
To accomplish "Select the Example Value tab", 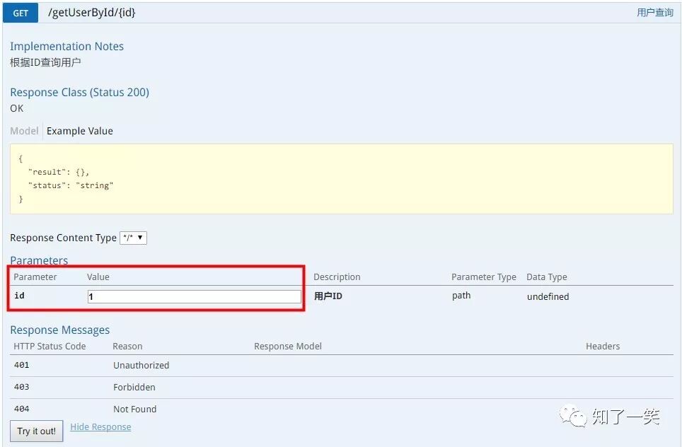I will pyautogui.click(x=80, y=131).
